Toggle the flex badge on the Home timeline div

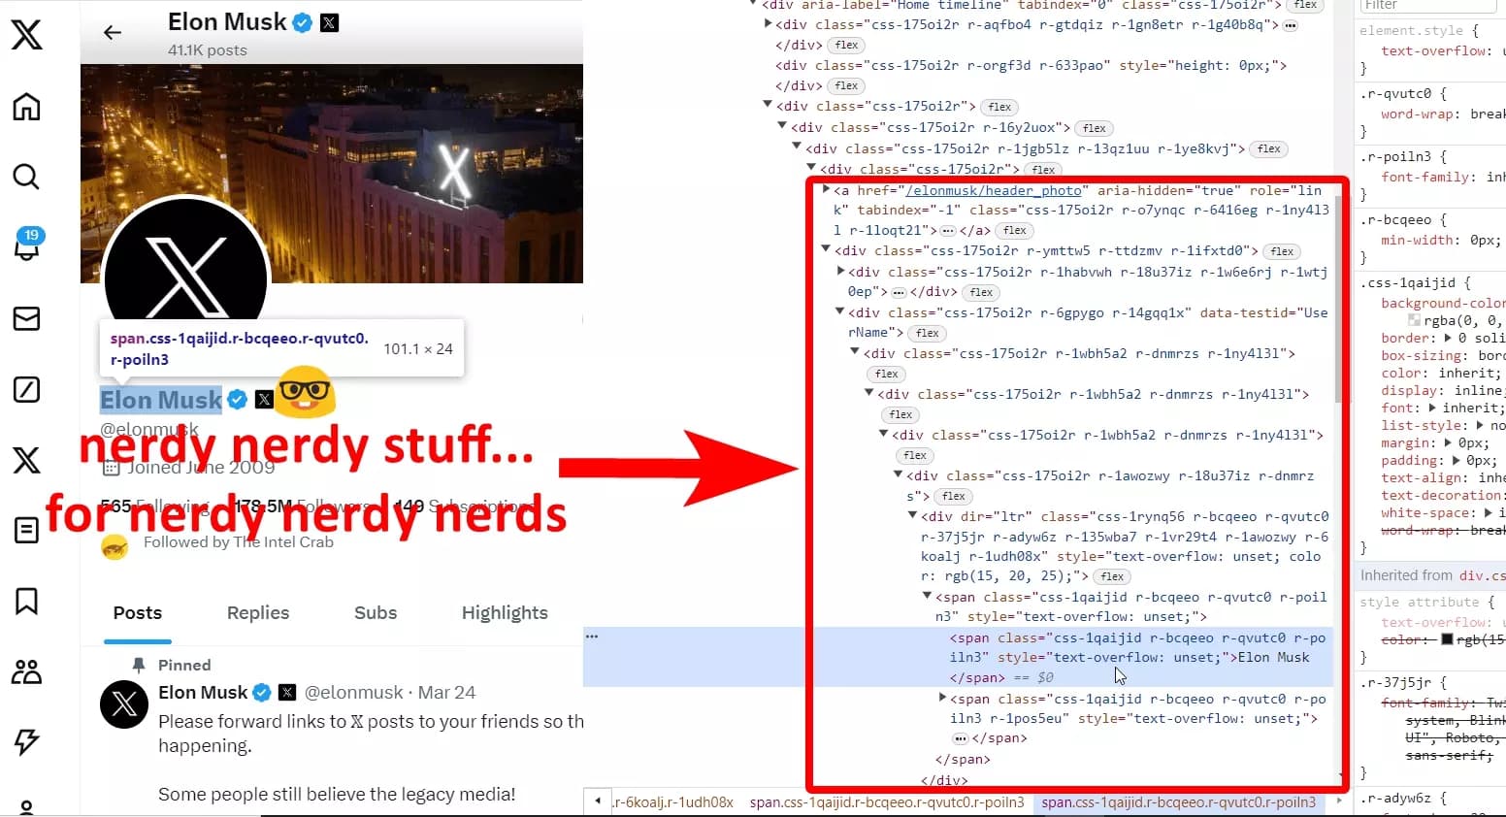(x=1305, y=6)
